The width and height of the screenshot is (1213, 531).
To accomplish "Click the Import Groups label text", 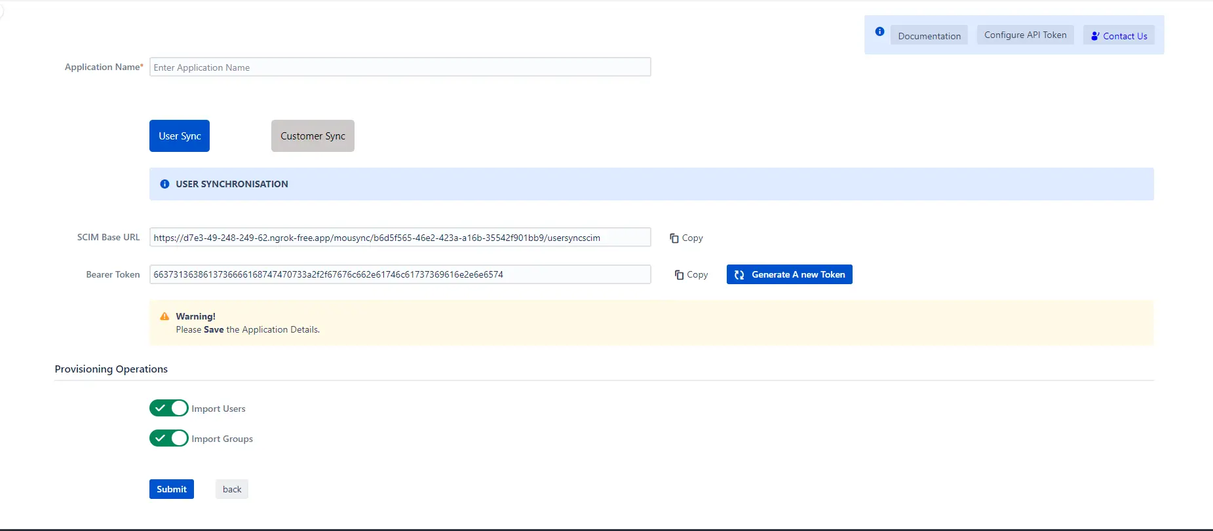I will click(x=222, y=439).
